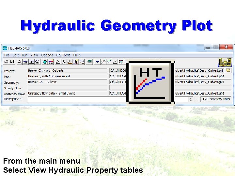
Task: View Water Surface Profiles icon
Action: tap(103, 62)
